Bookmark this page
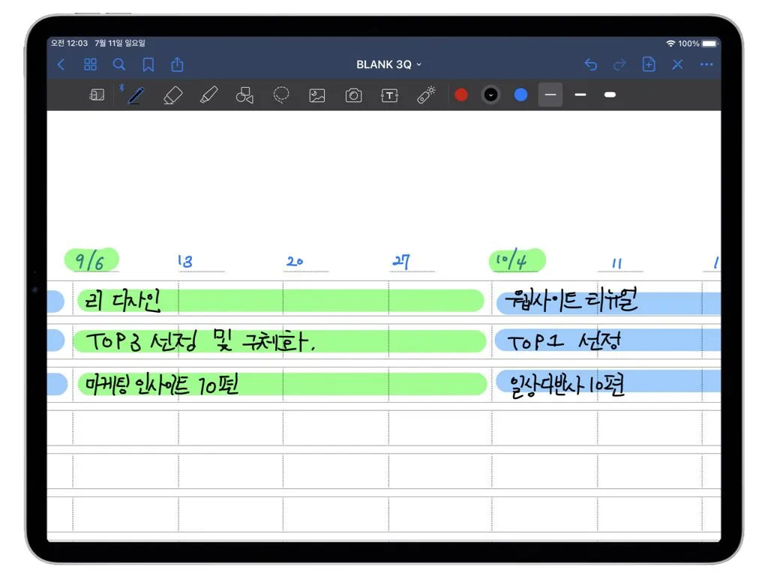The height and width of the screenshot is (576, 768). pos(148,64)
